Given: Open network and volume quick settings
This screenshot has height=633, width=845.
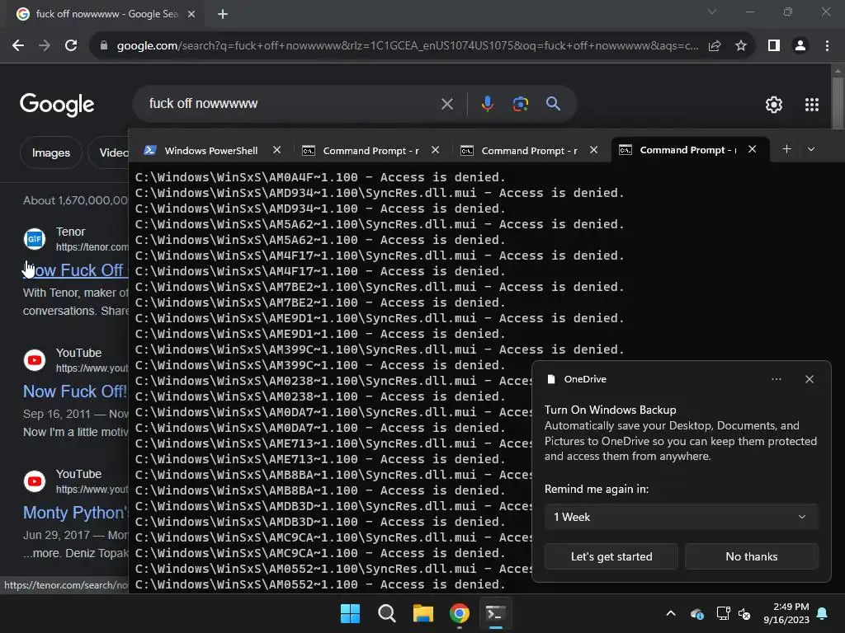Looking at the screenshot, I should [734, 613].
